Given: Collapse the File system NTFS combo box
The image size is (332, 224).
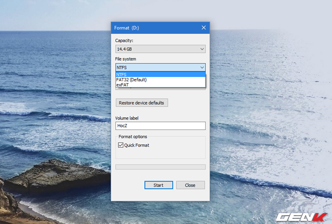Looking at the screenshot, I should point(160,67).
